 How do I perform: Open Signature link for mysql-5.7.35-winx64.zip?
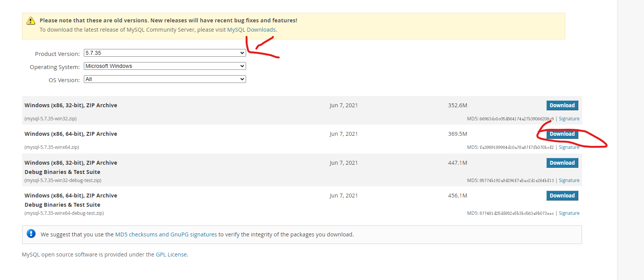(569, 147)
